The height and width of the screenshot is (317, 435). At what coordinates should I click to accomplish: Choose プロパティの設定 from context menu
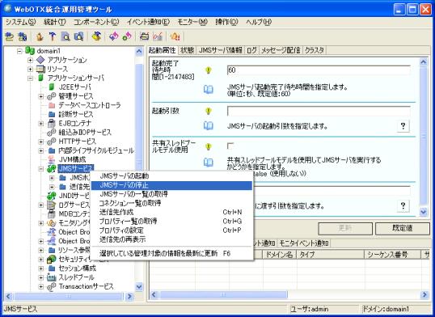[x=171, y=230]
